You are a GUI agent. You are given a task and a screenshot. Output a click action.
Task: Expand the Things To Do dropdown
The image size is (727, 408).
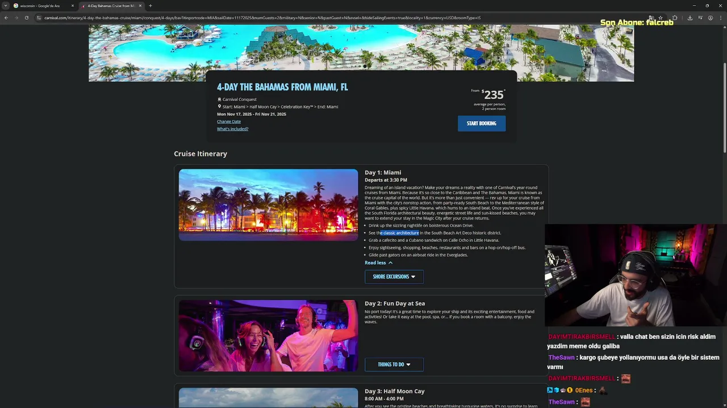coord(394,364)
